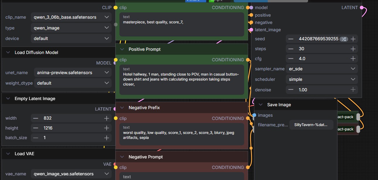Decrease the seed value with minus
Image resolution: width=378 pixels, height=180 pixels.
(291, 39)
